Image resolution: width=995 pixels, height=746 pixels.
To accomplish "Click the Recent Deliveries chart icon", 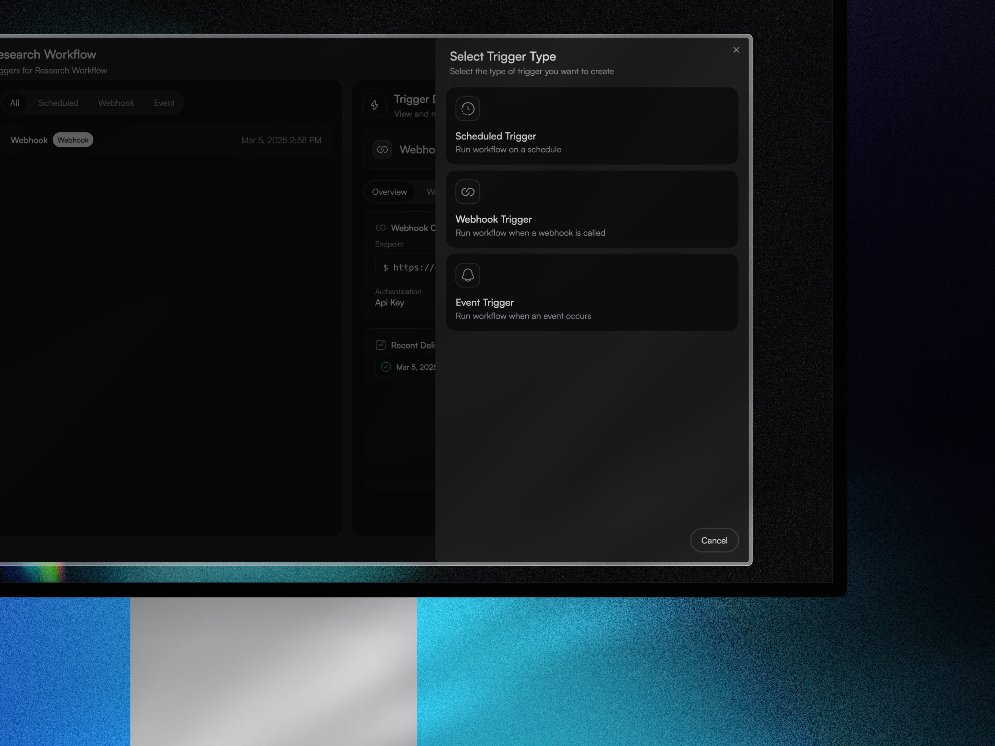I will [381, 345].
